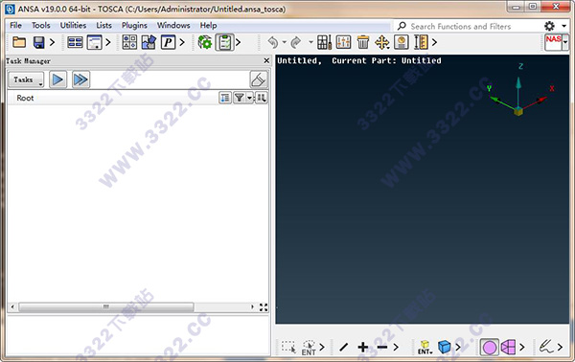
Task: Run the task with single play button
Action: [x=57, y=79]
